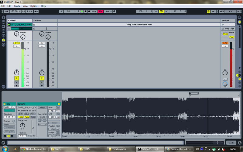
Task: Enable KEY map mode switch
Action: pos(214,11)
